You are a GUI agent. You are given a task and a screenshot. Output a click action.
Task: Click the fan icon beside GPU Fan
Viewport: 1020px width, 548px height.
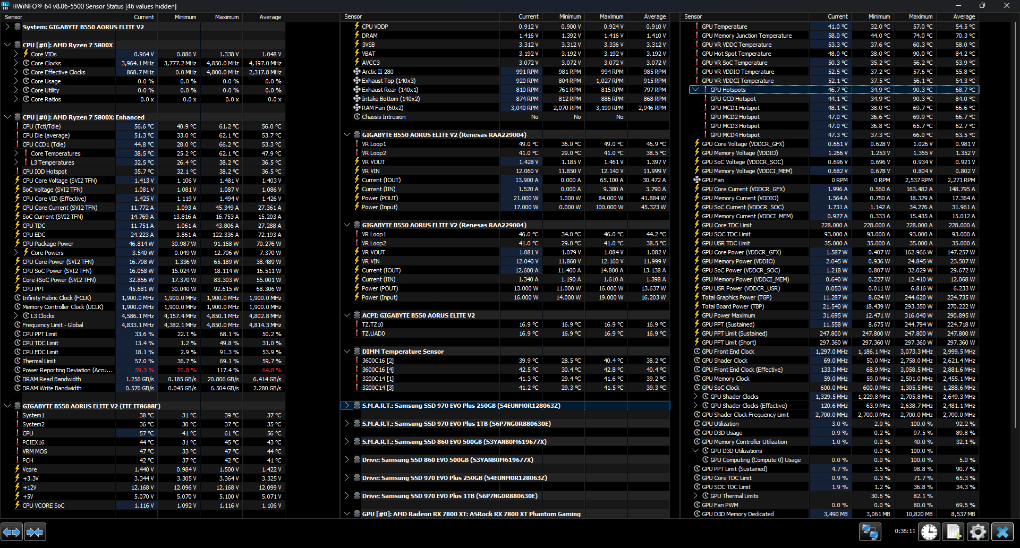[x=697, y=180]
